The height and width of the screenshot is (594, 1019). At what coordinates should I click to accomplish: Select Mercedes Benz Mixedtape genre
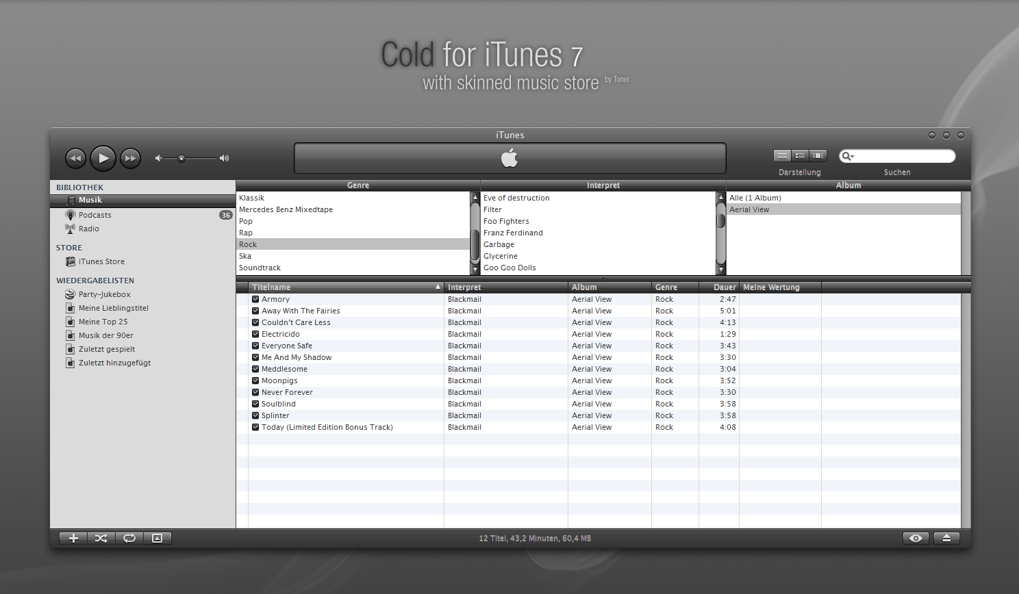[353, 209]
